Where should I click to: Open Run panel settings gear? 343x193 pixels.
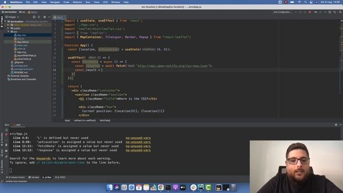pos(336,125)
